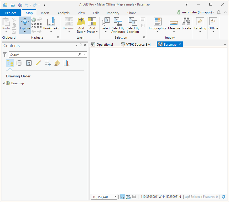Viewport: 229px width, 202px height.
Task: Switch to the Edit ribbon tab
Action: (x=96, y=13)
